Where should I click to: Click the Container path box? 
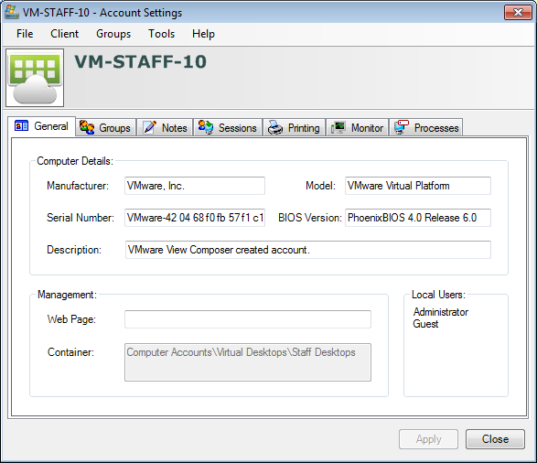pos(248,362)
